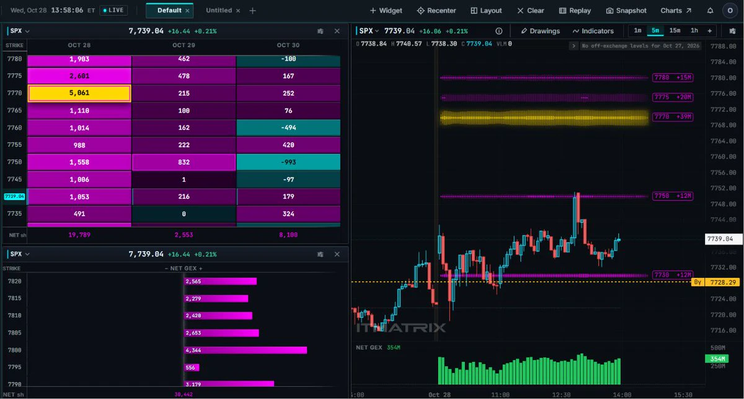This screenshot has width=744, height=399.
Task: Take a Snapshot
Action: pyautogui.click(x=626, y=11)
